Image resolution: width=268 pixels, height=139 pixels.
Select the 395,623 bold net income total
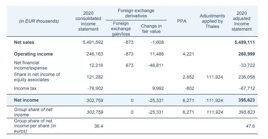point(246,100)
